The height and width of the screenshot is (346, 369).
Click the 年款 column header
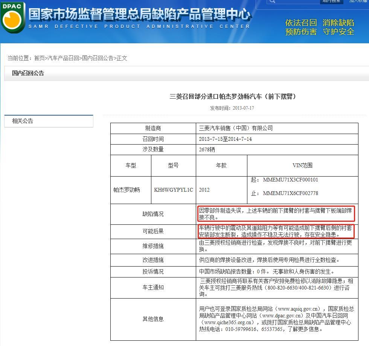click(221, 165)
